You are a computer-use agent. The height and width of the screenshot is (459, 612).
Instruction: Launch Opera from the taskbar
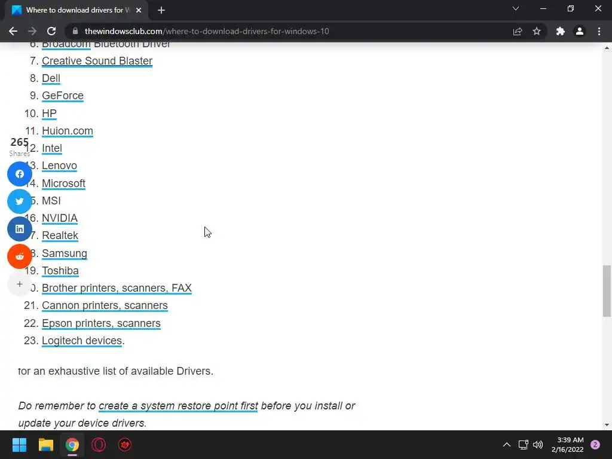pos(99,445)
